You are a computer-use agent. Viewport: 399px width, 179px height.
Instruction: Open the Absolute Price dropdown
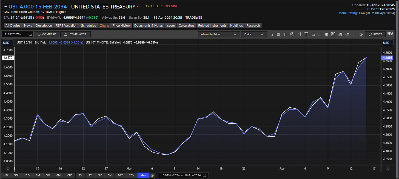click(x=219, y=34)
